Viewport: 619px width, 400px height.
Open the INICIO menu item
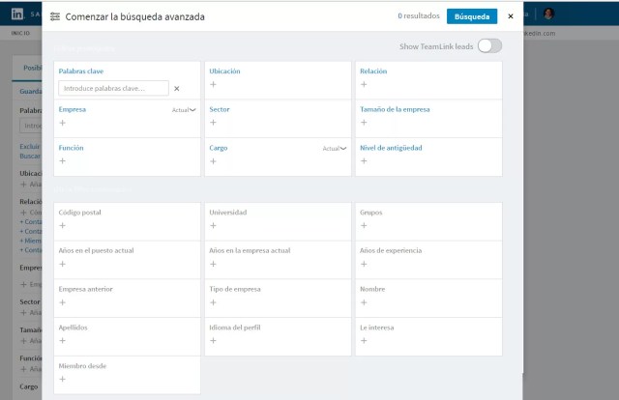pyautogui.click(x=20, y=33)
